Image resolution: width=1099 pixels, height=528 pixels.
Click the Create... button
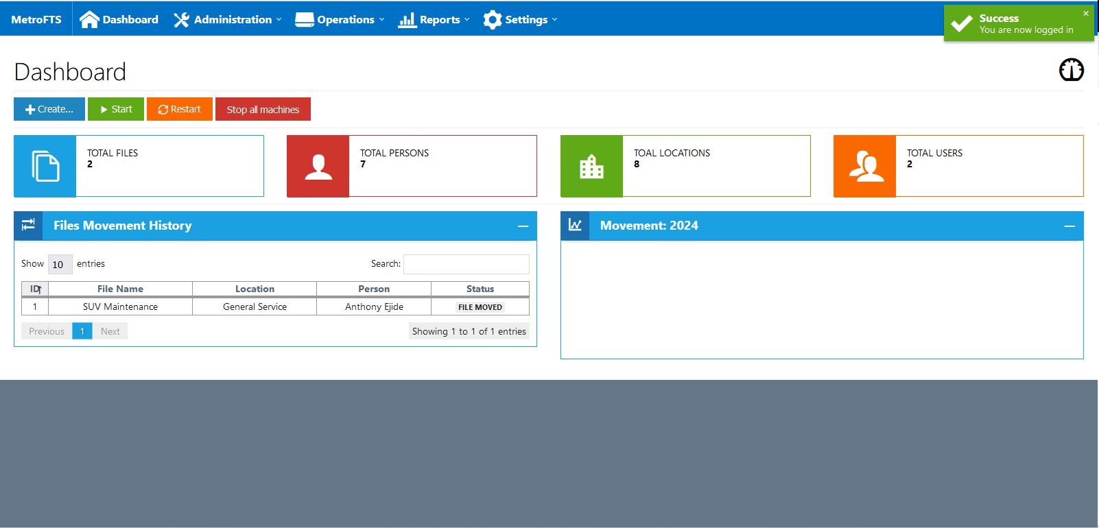coord(49,109)
